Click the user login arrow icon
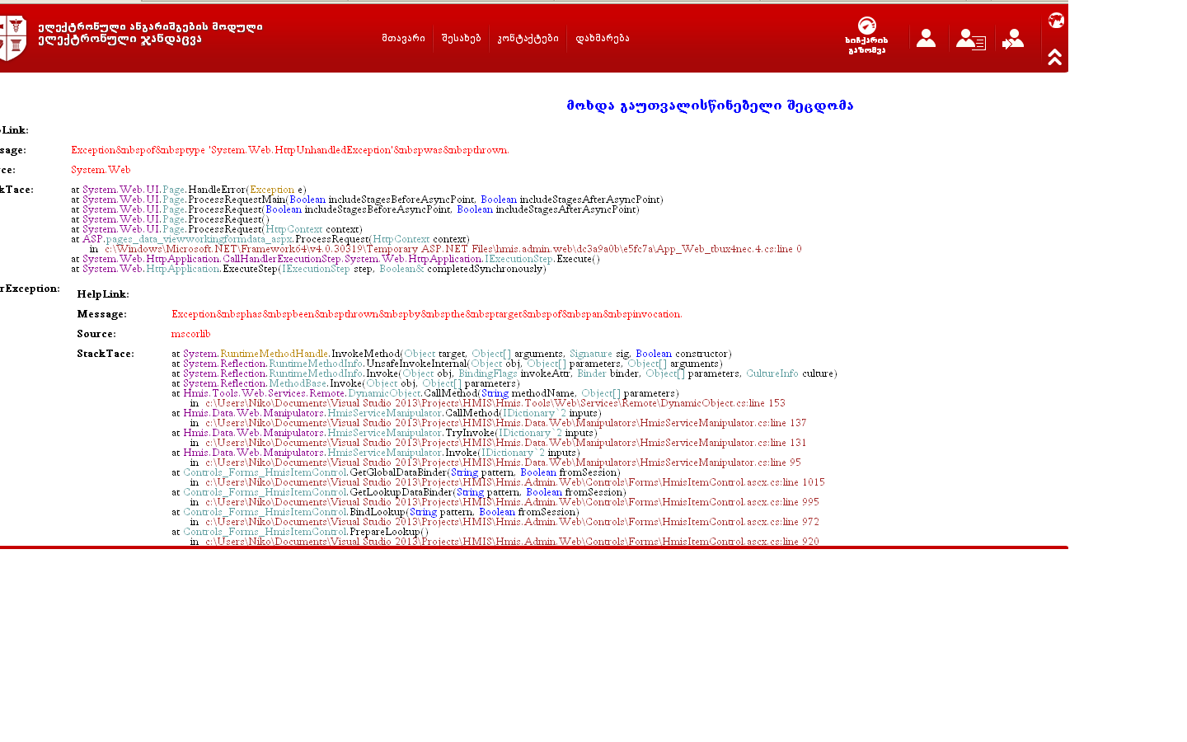 pyautogui.click(x=1013, y=40)
